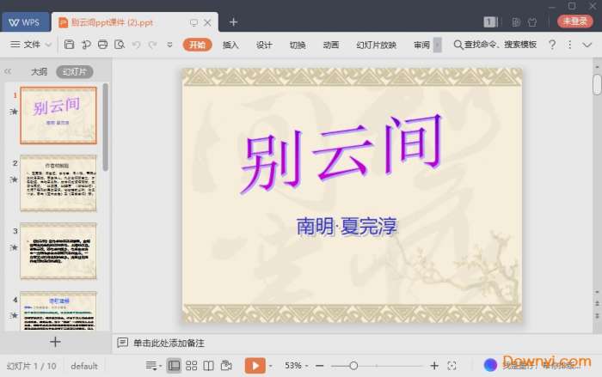Click the main editor vertical scrollbar thumb
Screen dimensions: 602x377
597,84
